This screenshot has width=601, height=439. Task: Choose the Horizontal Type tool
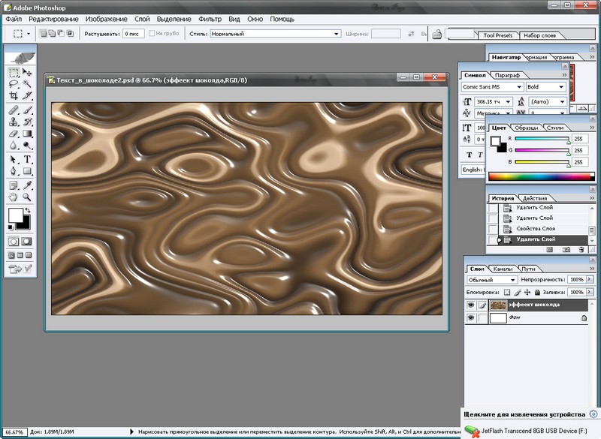coord(27,159)
